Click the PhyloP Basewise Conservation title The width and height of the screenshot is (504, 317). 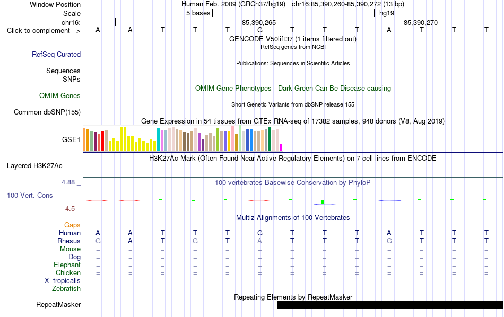coord(293,183)
